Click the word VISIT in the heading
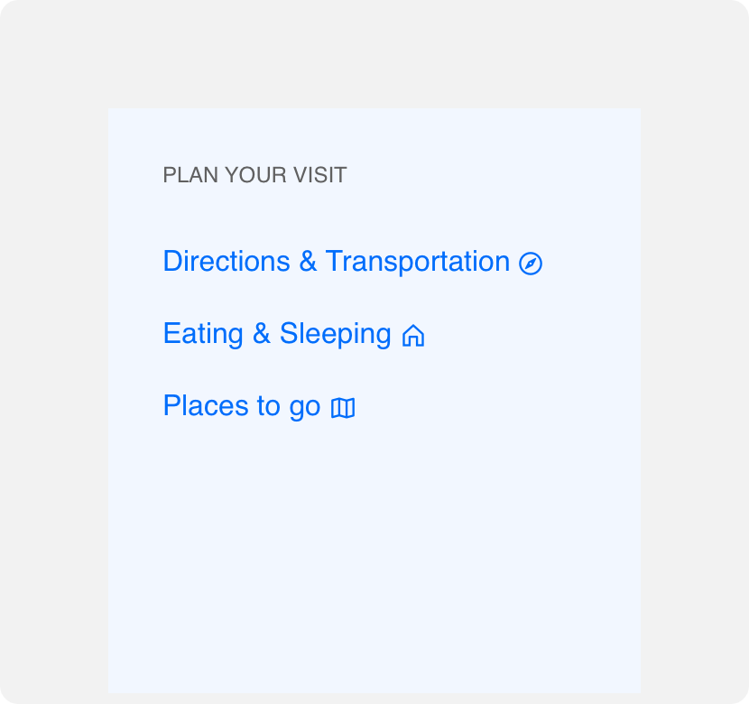 pyautogui.click(x=320, y=175)
